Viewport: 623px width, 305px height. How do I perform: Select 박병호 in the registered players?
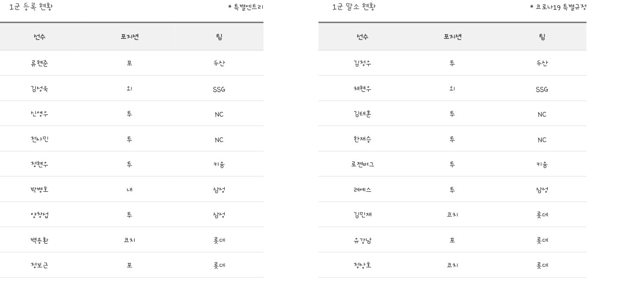pyautogui.click(x=39, y=189)
